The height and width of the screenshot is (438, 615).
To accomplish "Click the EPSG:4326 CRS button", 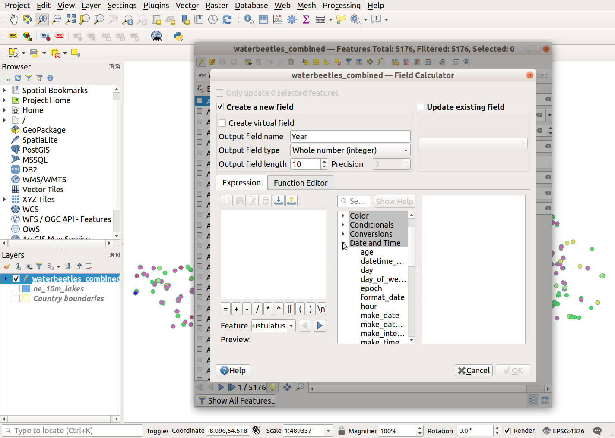I will click(563, 431).
